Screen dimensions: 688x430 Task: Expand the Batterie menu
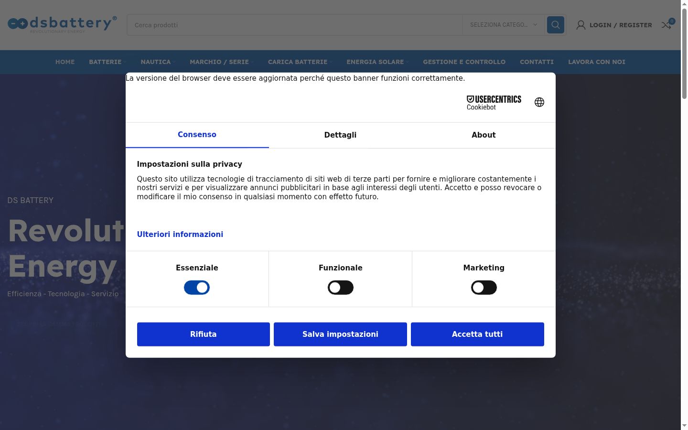click(107, 62)
